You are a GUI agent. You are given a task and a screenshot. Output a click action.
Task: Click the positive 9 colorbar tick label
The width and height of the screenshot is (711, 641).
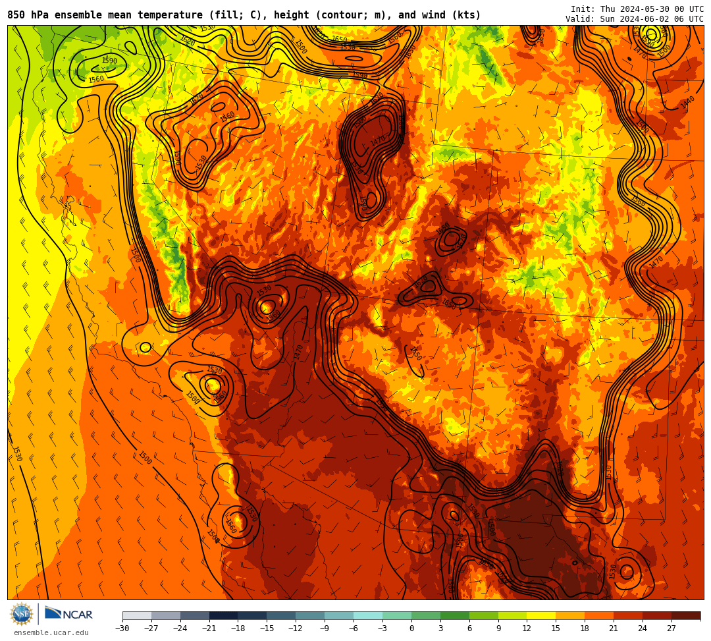[498, 628]
